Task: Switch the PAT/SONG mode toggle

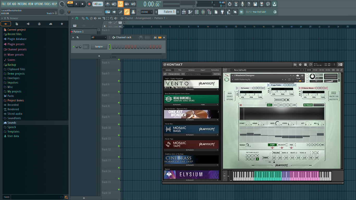Action: pos(70,4)
